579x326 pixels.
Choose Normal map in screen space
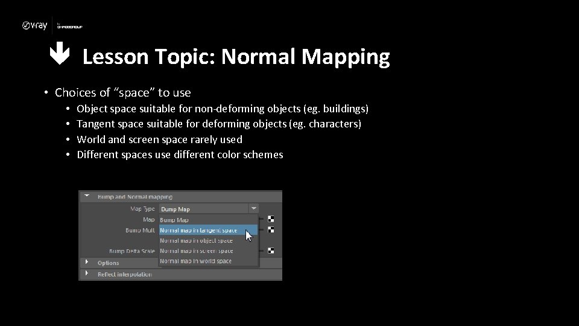coord(209,251)
